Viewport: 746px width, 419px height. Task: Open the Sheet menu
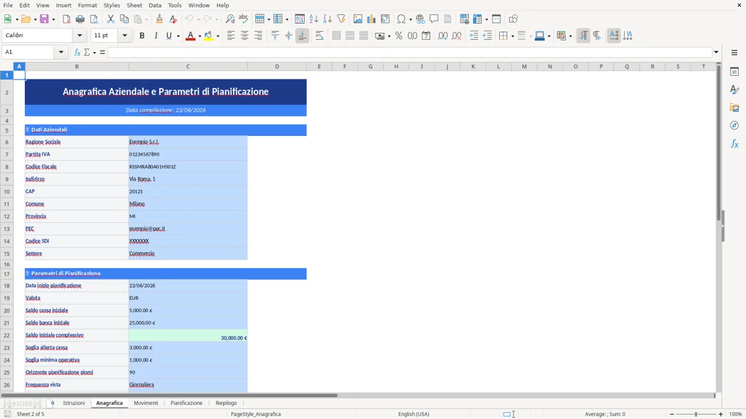[x=134, y=5]
